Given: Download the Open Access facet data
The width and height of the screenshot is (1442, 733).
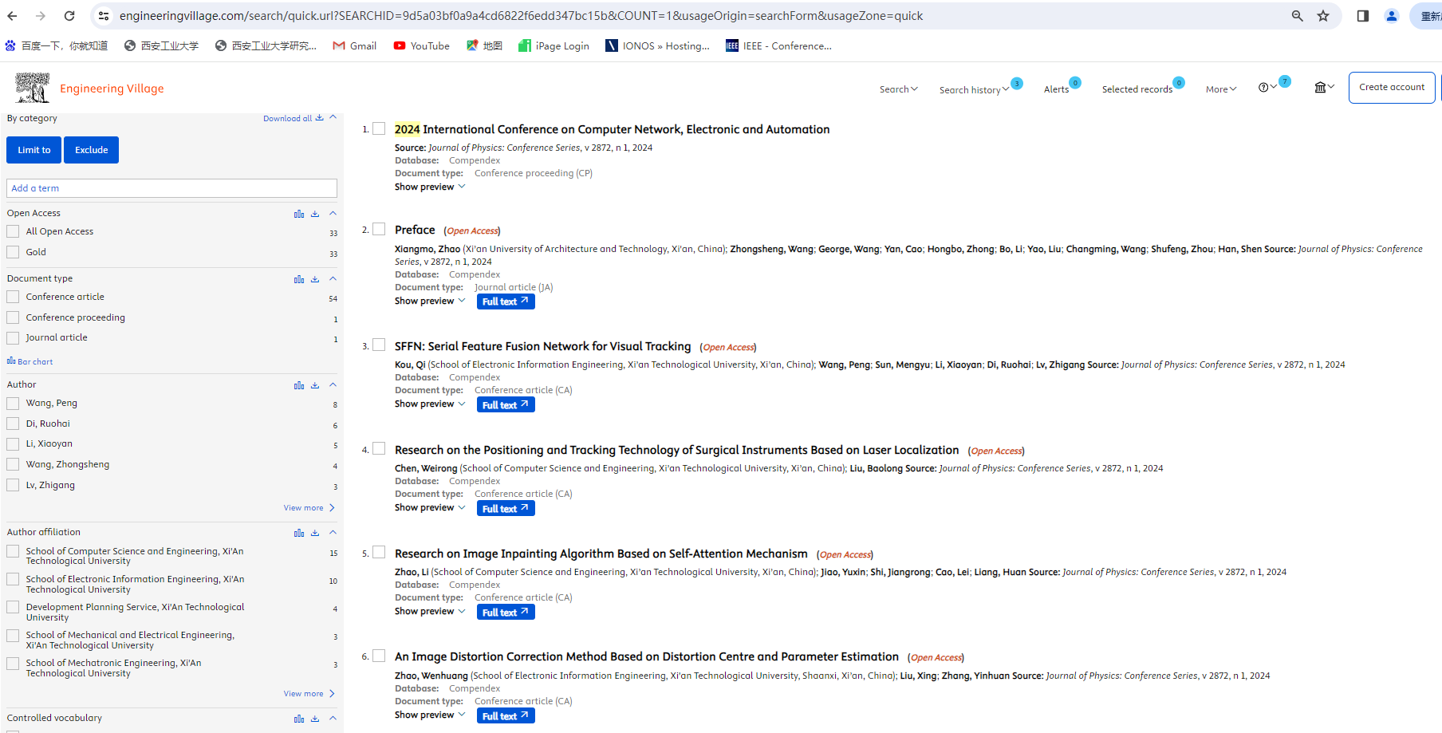Looking at the screenshot, I should coord(315,214).
